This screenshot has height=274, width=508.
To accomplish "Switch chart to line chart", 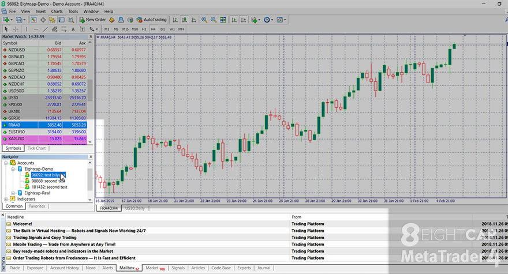I will point(194,20).
